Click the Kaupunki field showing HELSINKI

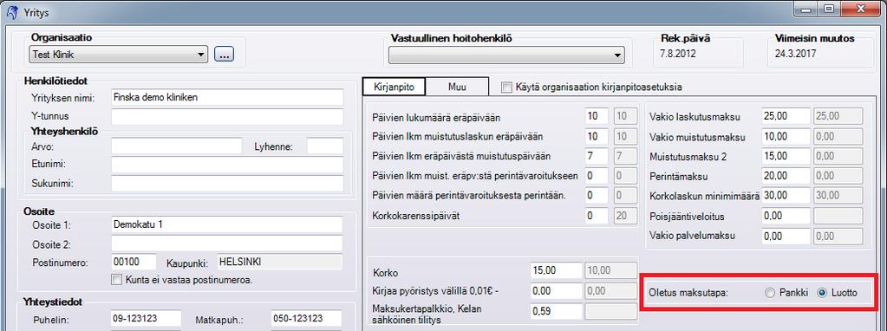279,262
